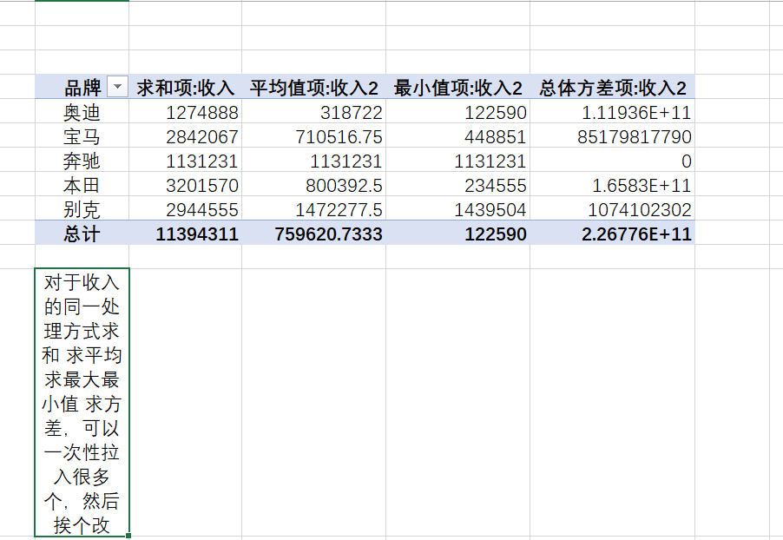Select total variance cell 2.26776E+11
The width and height of the screenshot is (783, 540).
click(x=612, y=234)
